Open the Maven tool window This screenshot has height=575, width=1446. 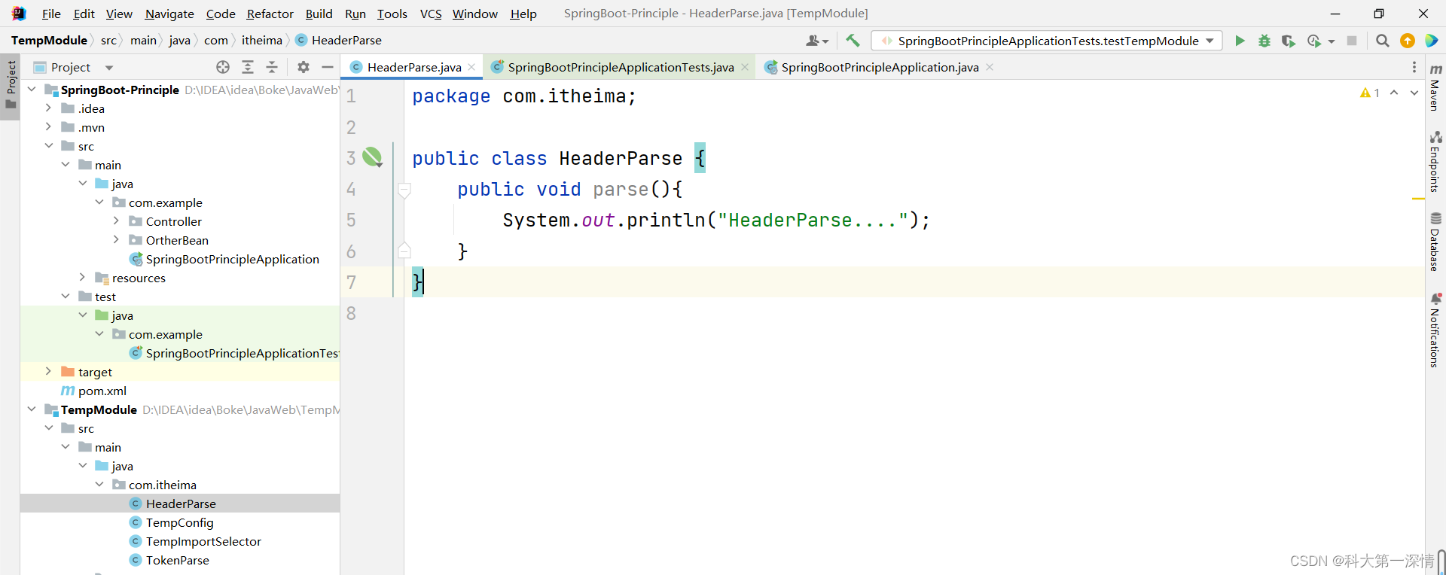(1435, 87)
